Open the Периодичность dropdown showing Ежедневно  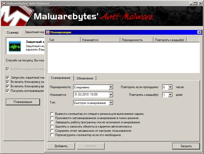(111, 87)
